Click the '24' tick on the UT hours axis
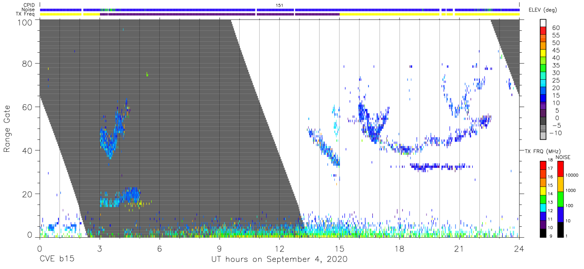This screenshot has height=269, width=584. click(x=519, y=248)
